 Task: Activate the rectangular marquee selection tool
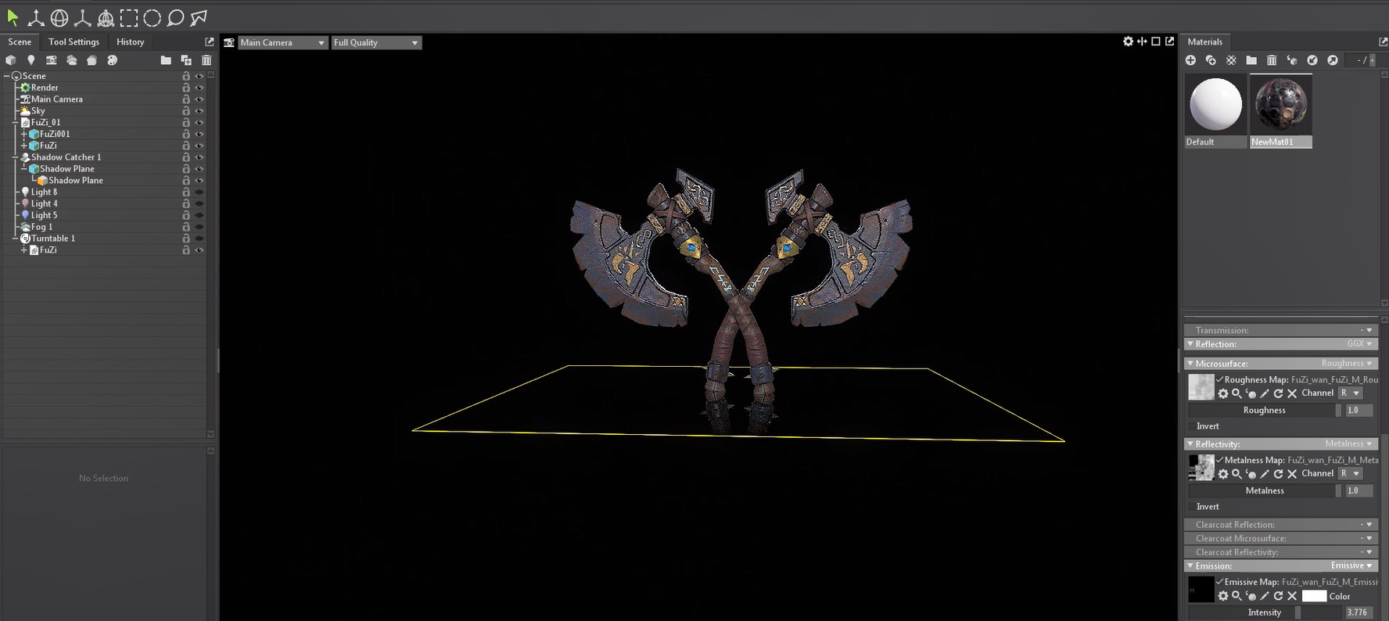(x=129, y=17)
